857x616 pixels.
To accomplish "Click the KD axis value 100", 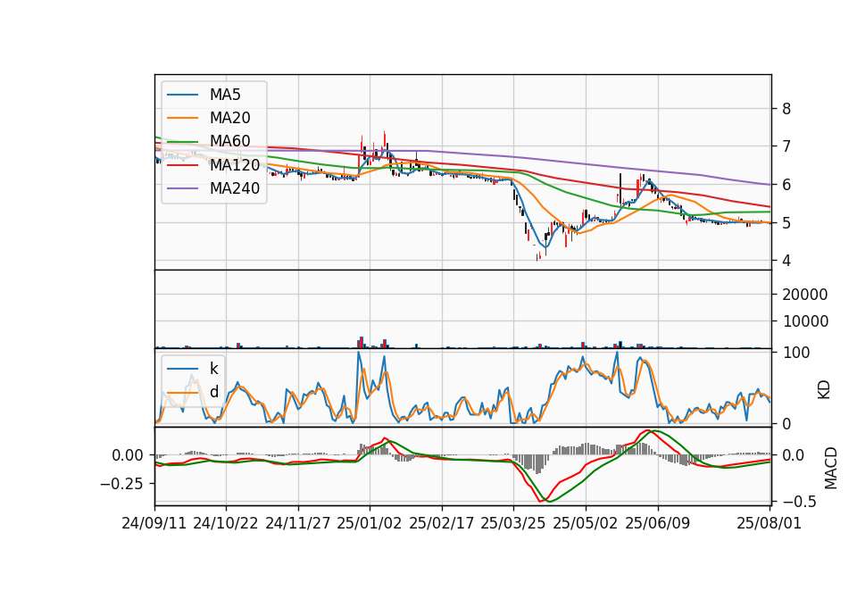I will [x=796, y=353].
